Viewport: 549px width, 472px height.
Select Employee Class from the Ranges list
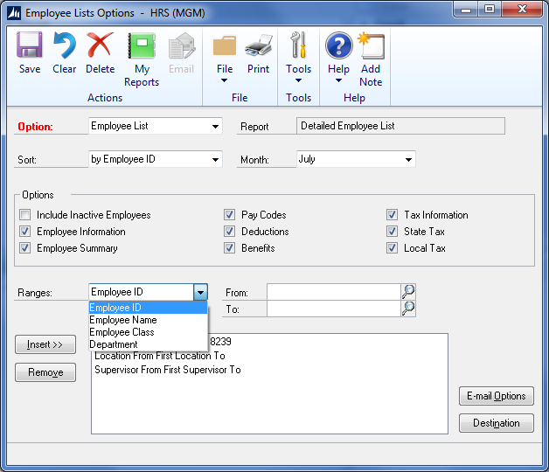click(122, 332)
